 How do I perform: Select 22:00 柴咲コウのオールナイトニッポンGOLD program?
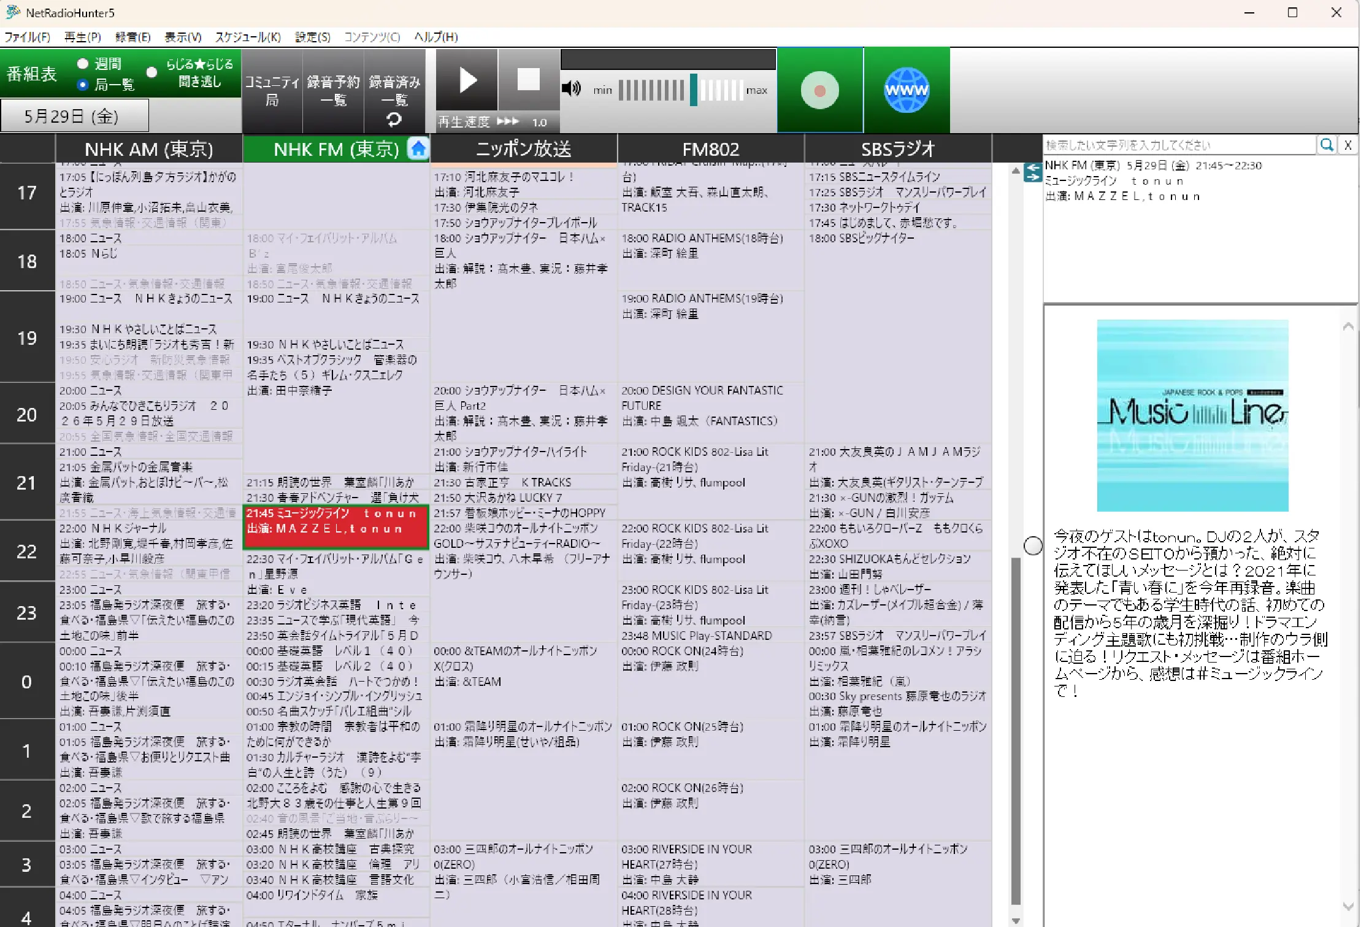(x=524, y=581)
